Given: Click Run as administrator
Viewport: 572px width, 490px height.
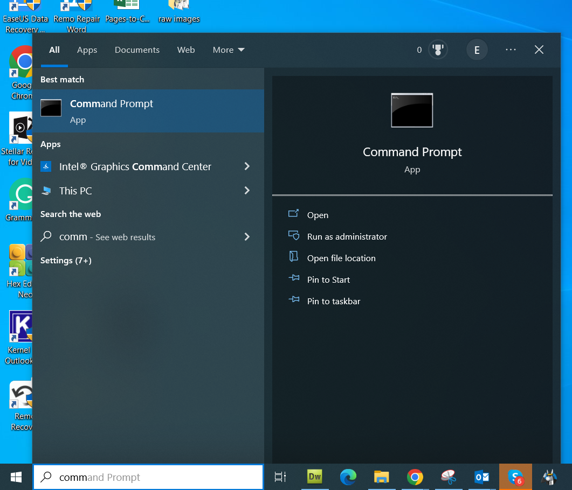Looking at the screenshot, I should pos(347,236).
